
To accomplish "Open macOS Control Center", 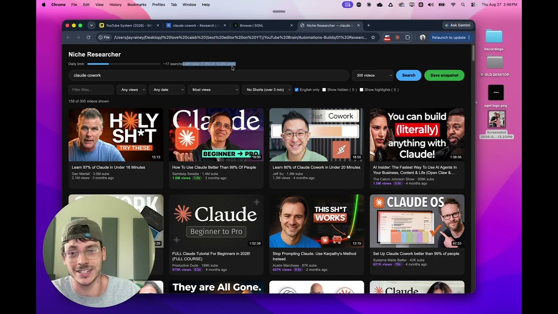I will point(473,4).
